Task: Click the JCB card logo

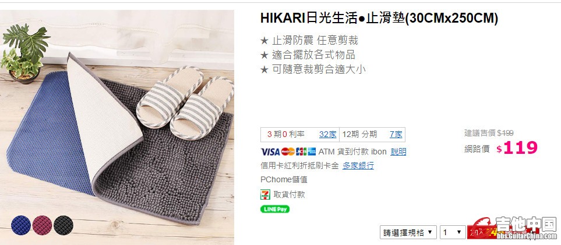Action: click(x=301, y=152)
